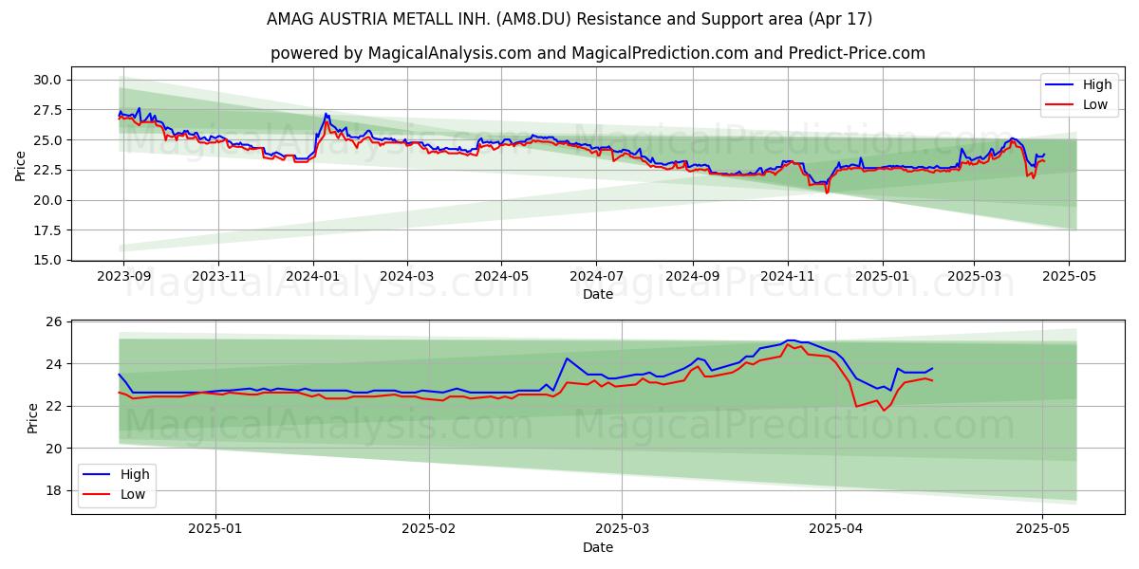
Task: Click the '26' price tick on bottom chart
Action: (x=53, y=322)
